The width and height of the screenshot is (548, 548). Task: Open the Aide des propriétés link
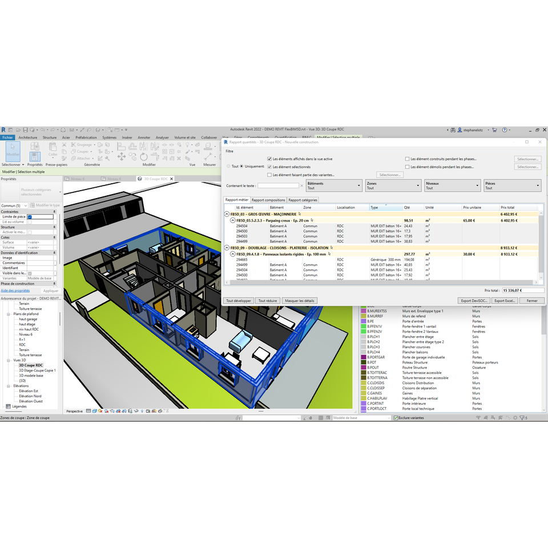(x=15, y=291)
